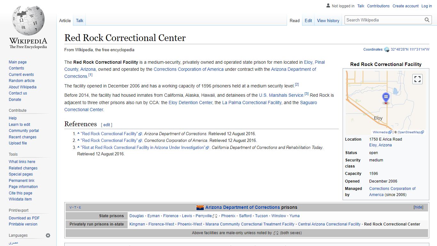Click the Create account link
This screenshot has width=437, height=246.
click(x=406, y=6)
